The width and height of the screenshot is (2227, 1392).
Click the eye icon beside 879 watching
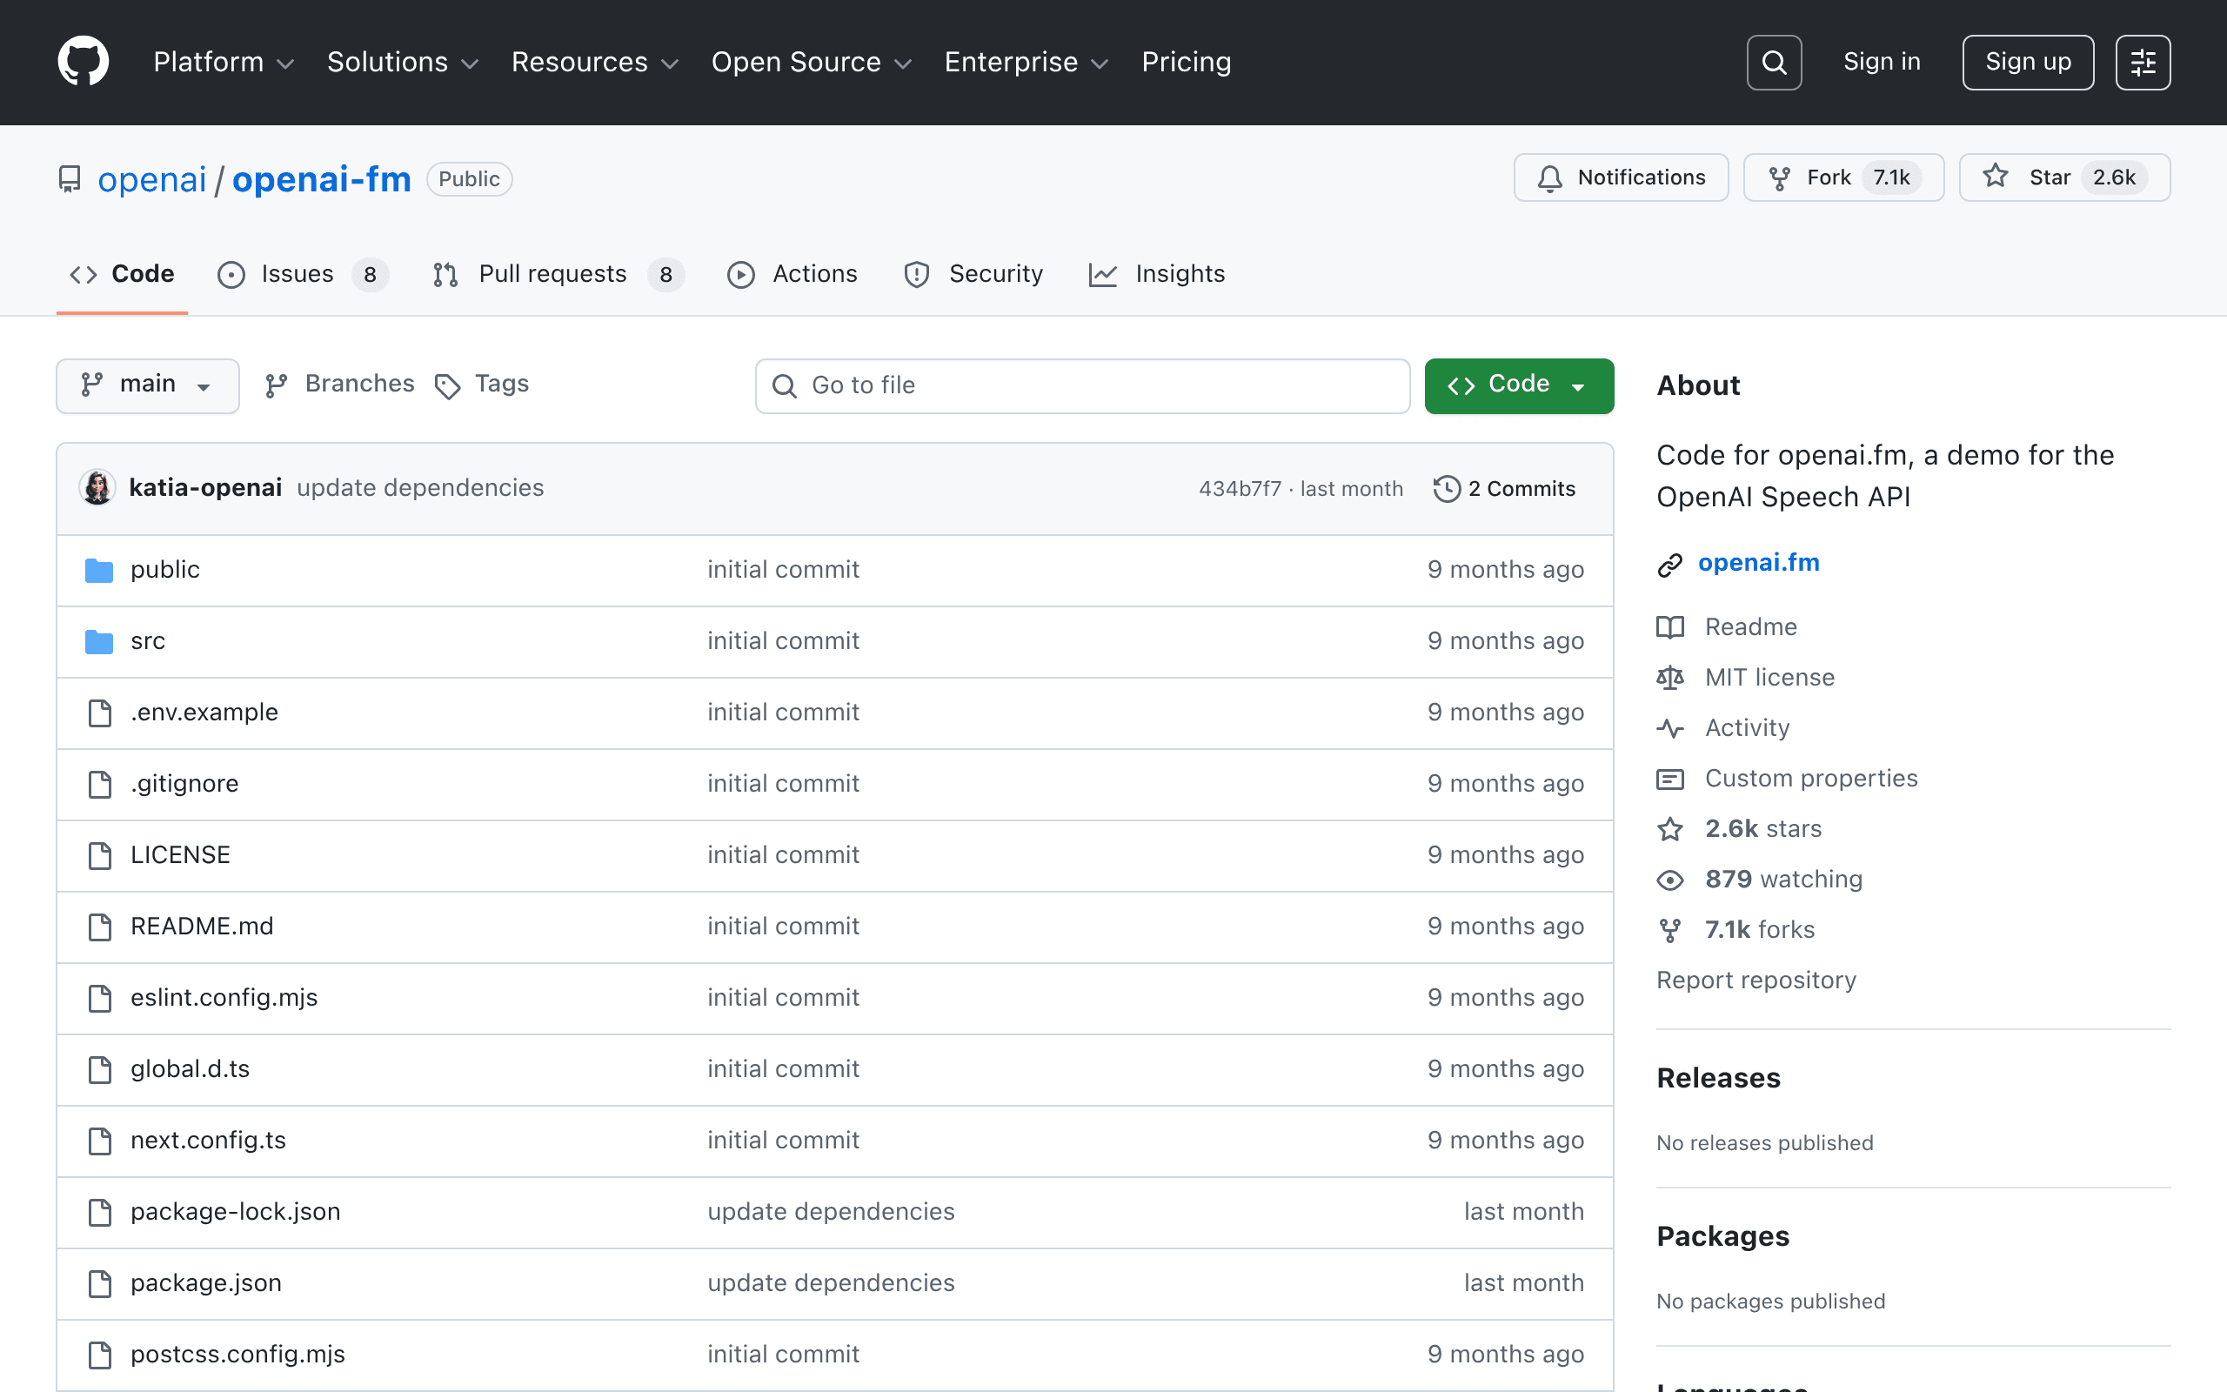pos(1669,880)
